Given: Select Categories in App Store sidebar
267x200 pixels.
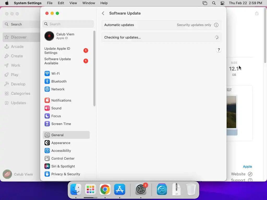Looking at the screenshot, I should coord(21,93).
